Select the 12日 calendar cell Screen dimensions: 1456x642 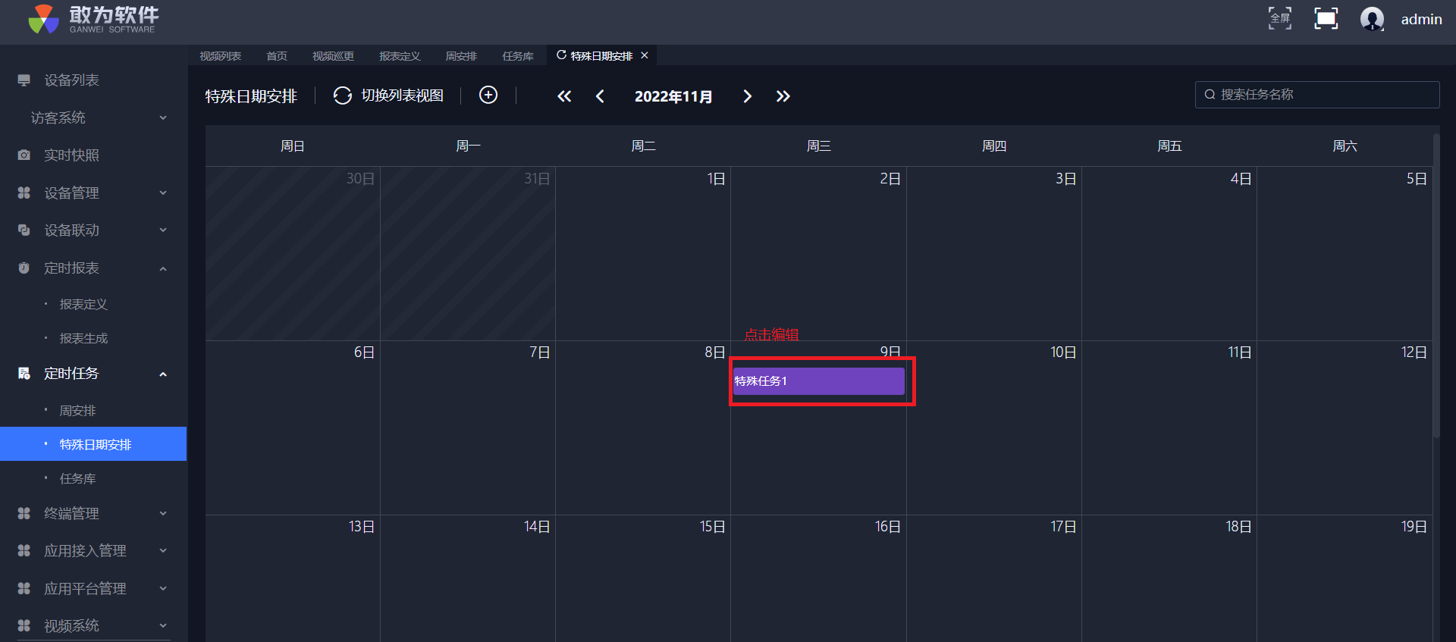pyautogui.click(x=1345, y=427)
